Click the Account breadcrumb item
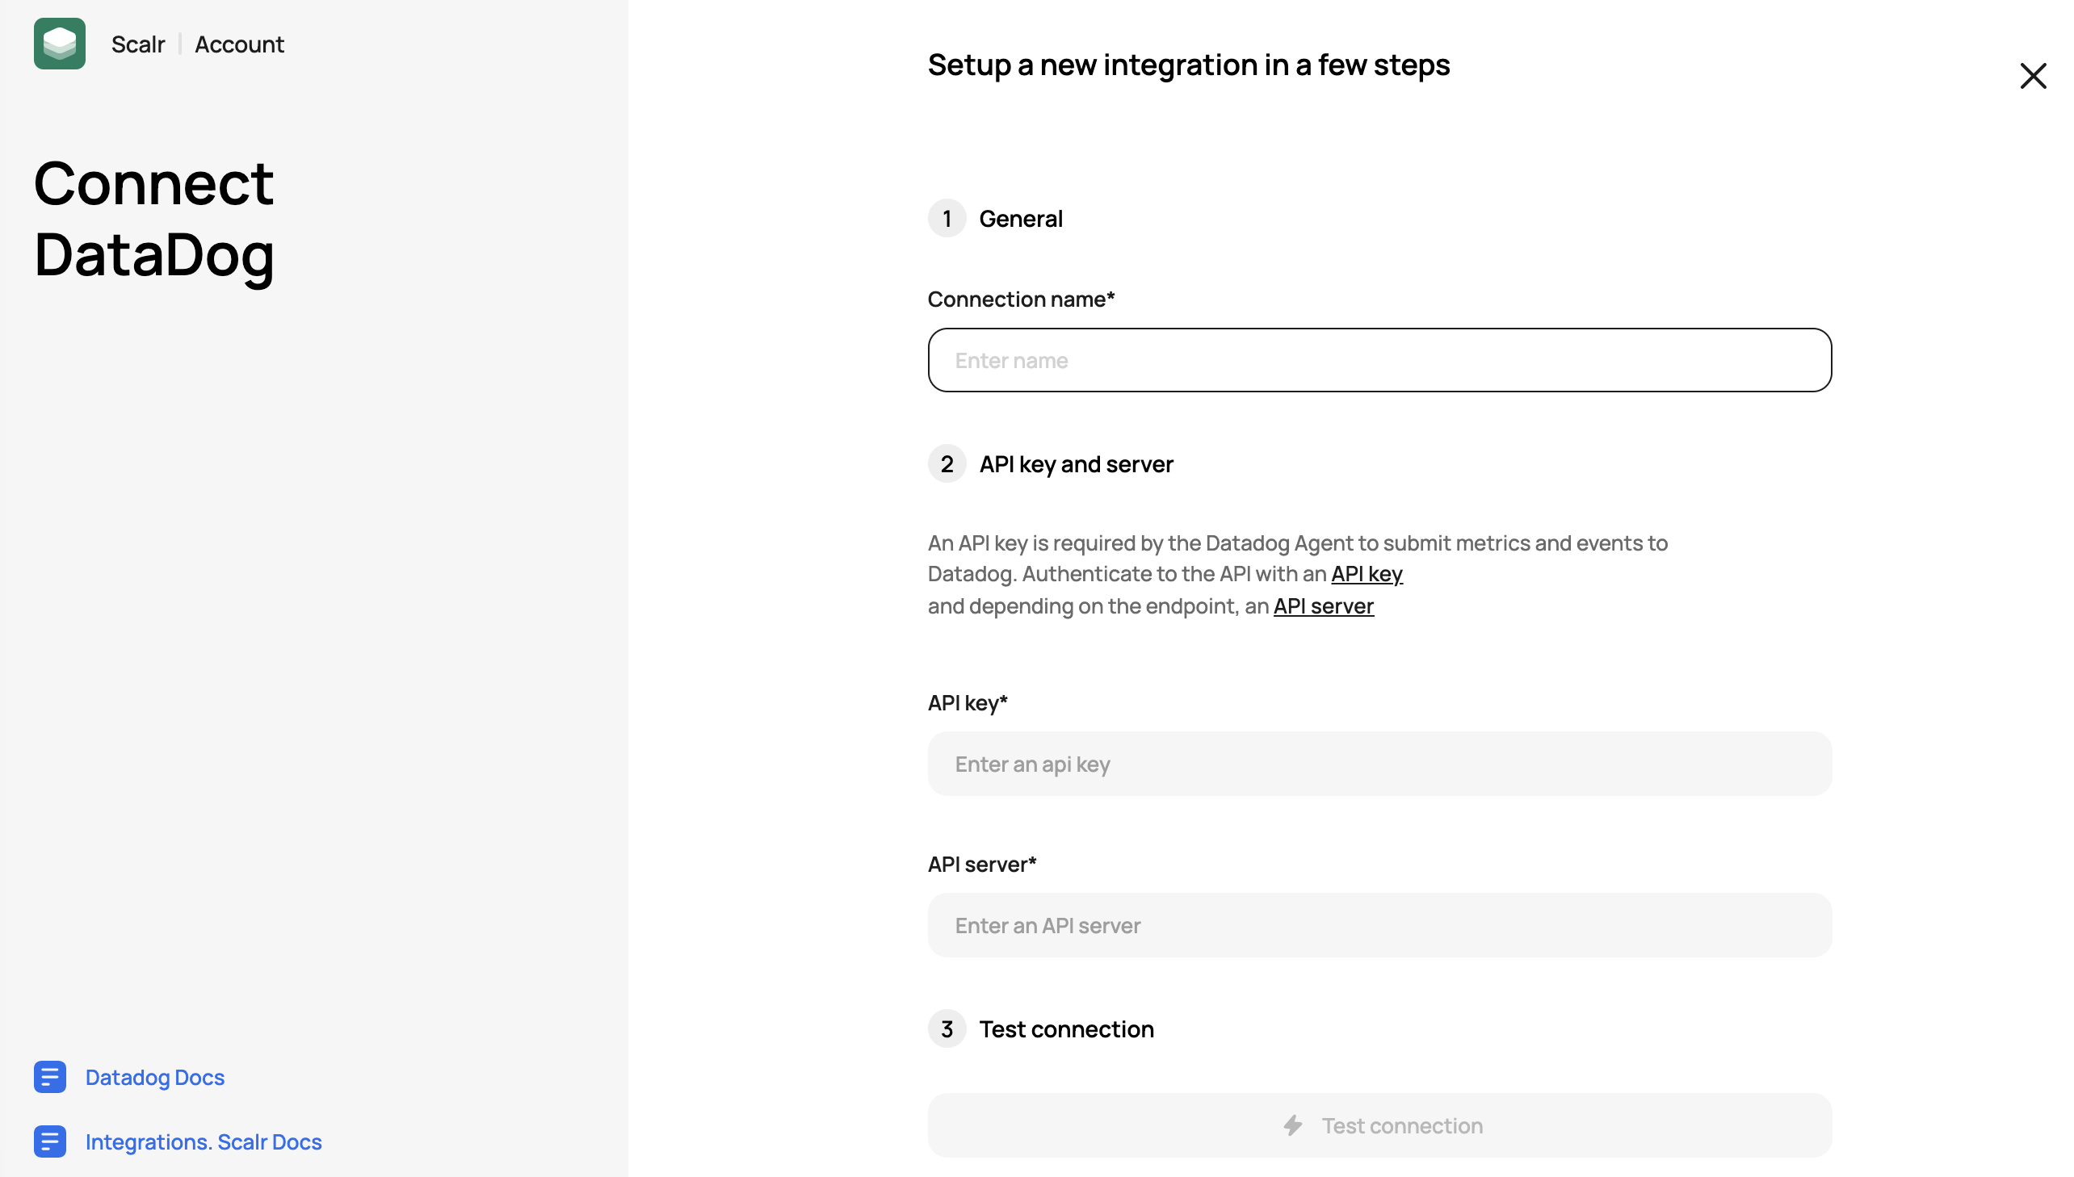The image size is (2074, 1177). tap(239, 44)
